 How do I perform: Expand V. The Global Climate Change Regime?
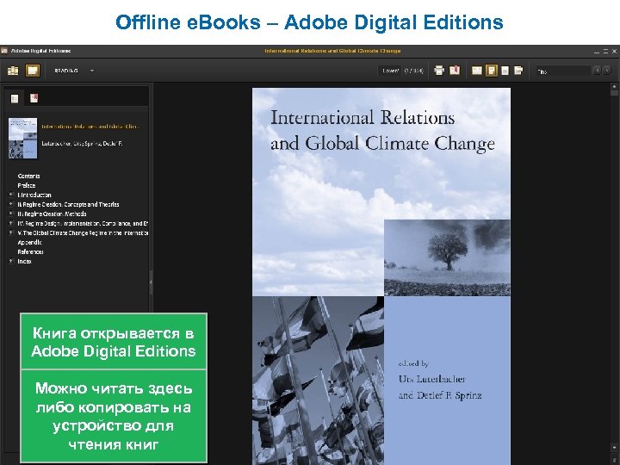click(x=11, y=232)
